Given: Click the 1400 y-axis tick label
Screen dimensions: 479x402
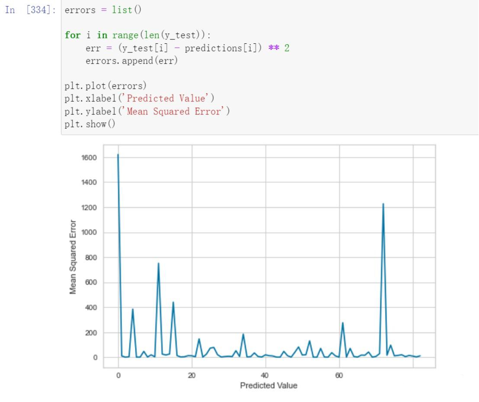Looking at the screenshot, I should (89, 182).
